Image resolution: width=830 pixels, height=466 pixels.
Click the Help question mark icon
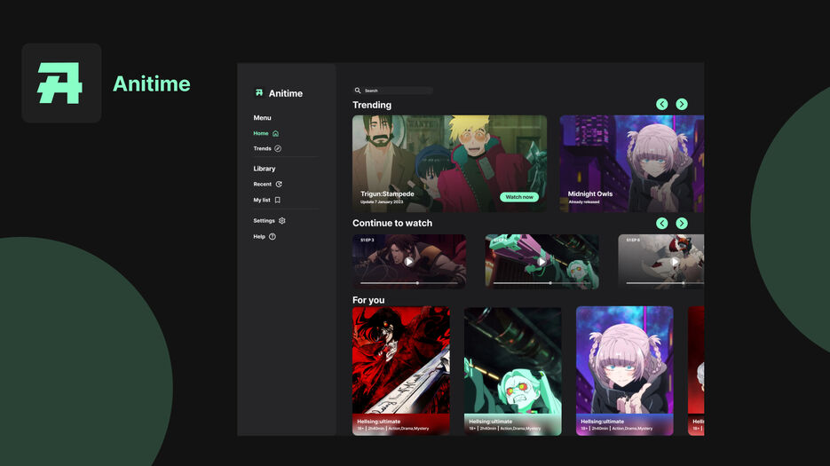tap(272, 237)
